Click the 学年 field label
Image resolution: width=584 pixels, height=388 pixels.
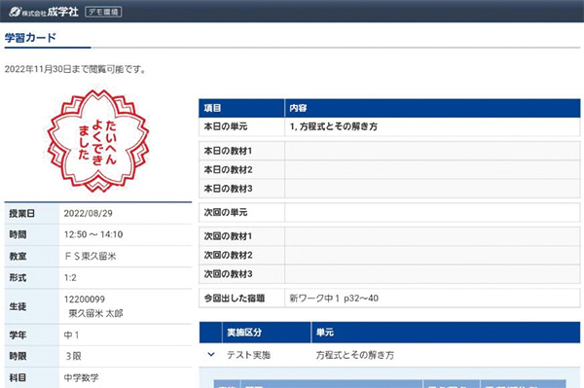18,335
